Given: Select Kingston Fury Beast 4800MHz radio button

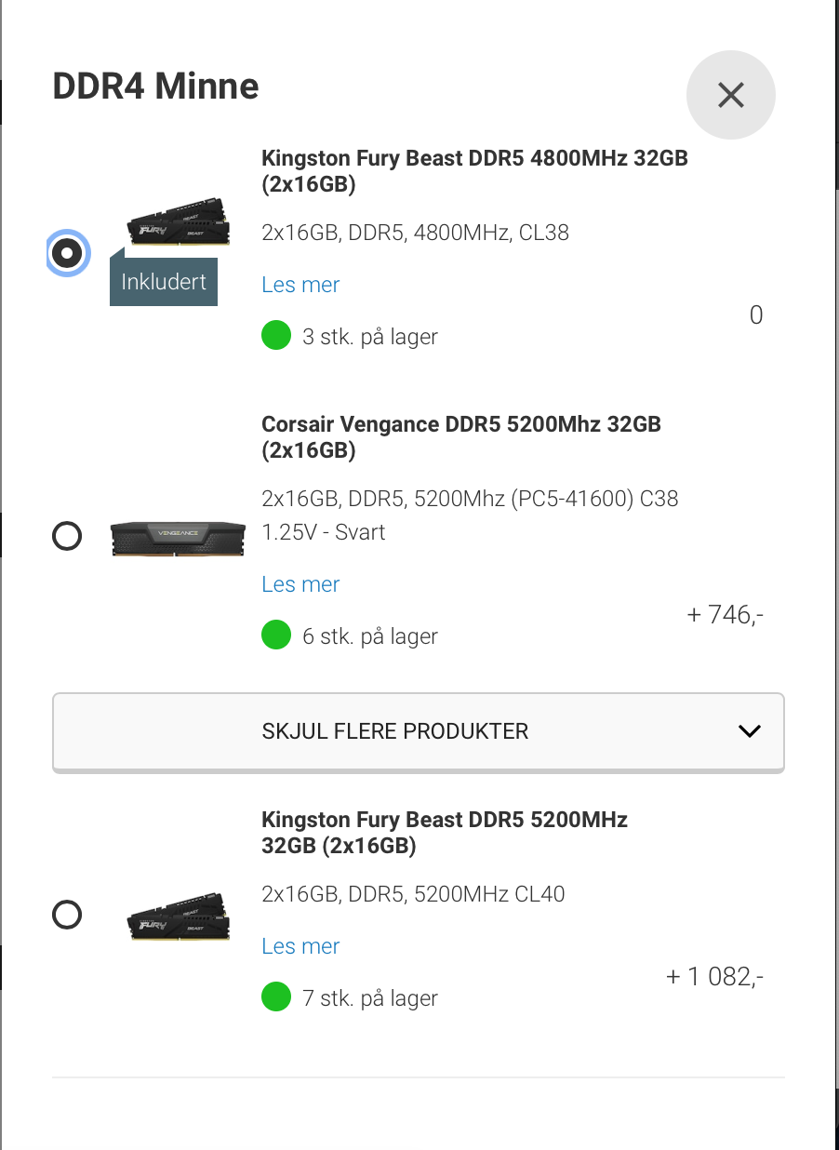Looking at the screenshot, I should 67,253.
